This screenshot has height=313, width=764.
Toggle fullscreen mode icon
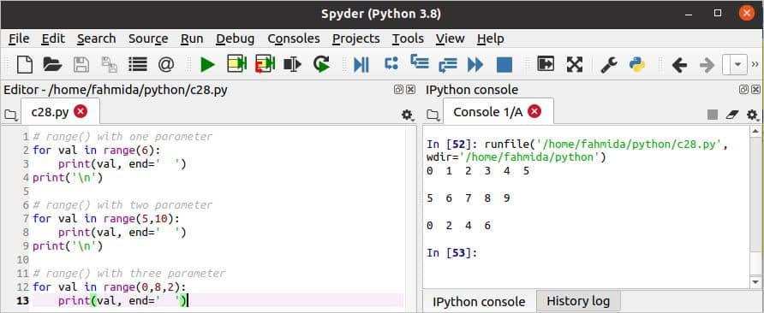[575, 64]
